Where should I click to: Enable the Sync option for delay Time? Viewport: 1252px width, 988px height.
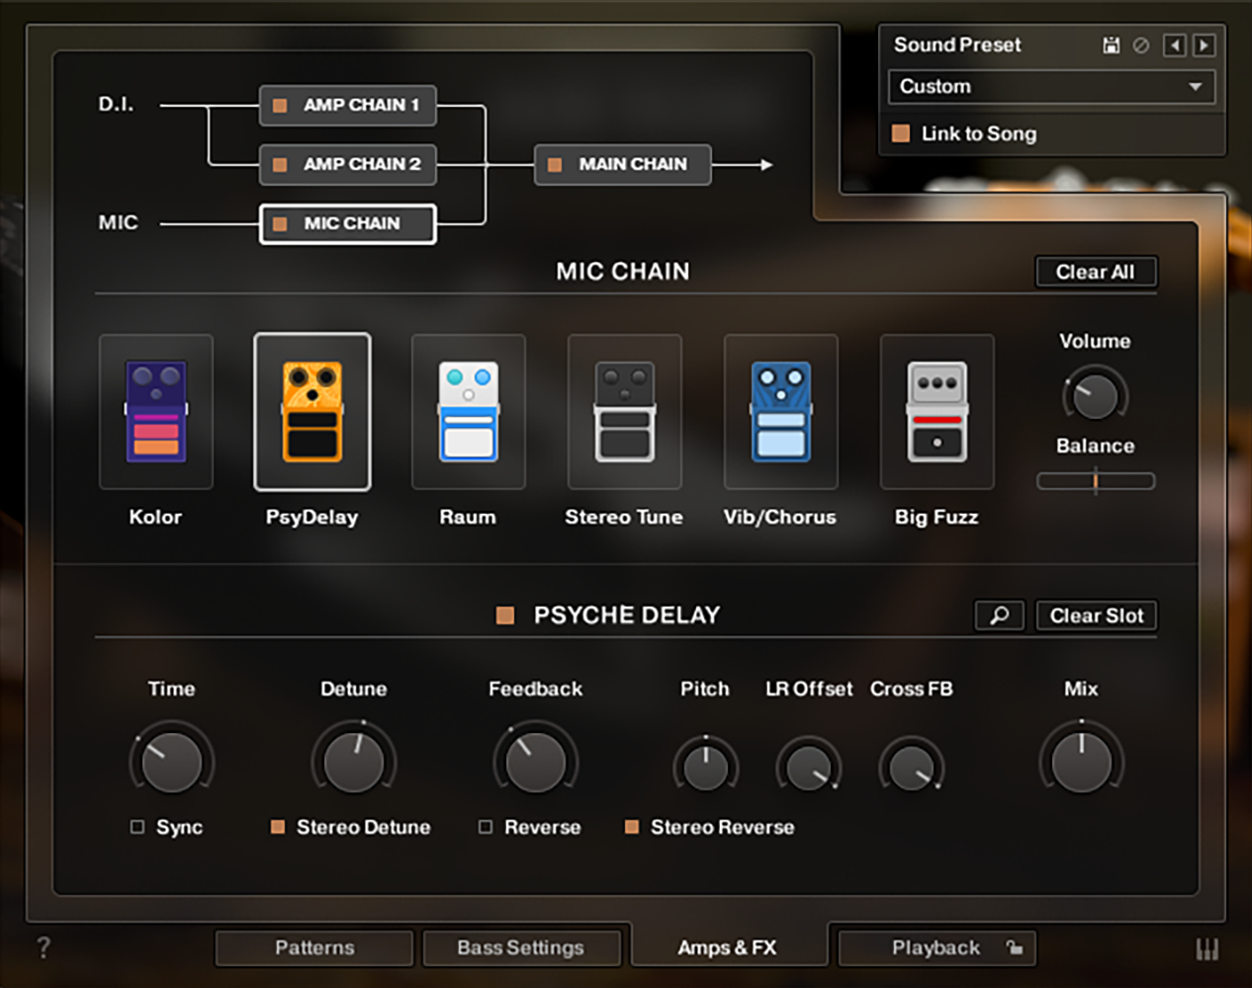coord(136,827)
